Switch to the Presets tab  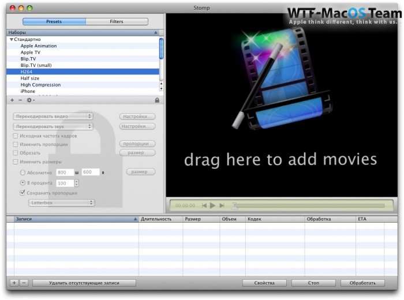[x=54, y=21]
